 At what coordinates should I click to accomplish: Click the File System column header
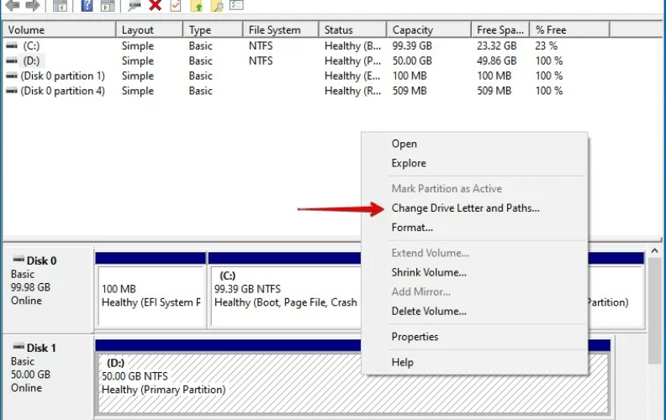[x=274, y=30]
